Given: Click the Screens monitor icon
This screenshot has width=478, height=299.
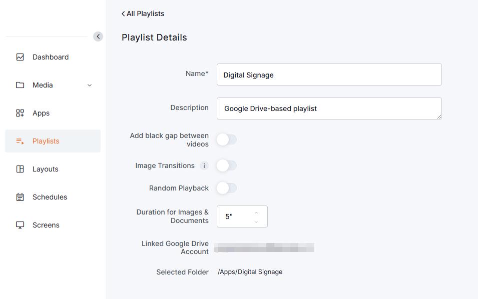Looking at the screenshot, I should pyautogui.click(x=20, y=225).
